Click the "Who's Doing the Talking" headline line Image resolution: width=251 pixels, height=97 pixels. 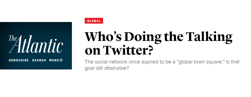[158, 37]
